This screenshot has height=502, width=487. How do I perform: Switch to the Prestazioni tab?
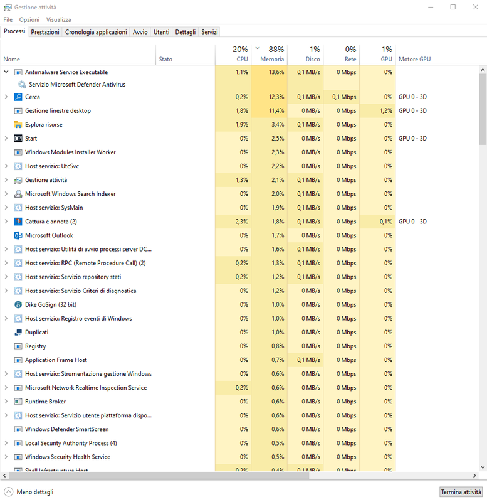tap(45, 32)
